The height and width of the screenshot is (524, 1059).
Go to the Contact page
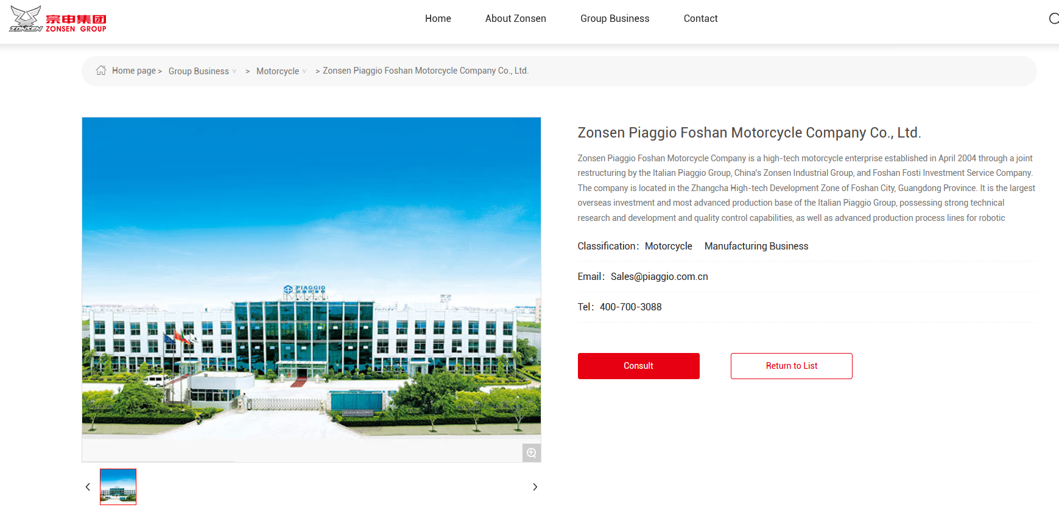(701, 18)
